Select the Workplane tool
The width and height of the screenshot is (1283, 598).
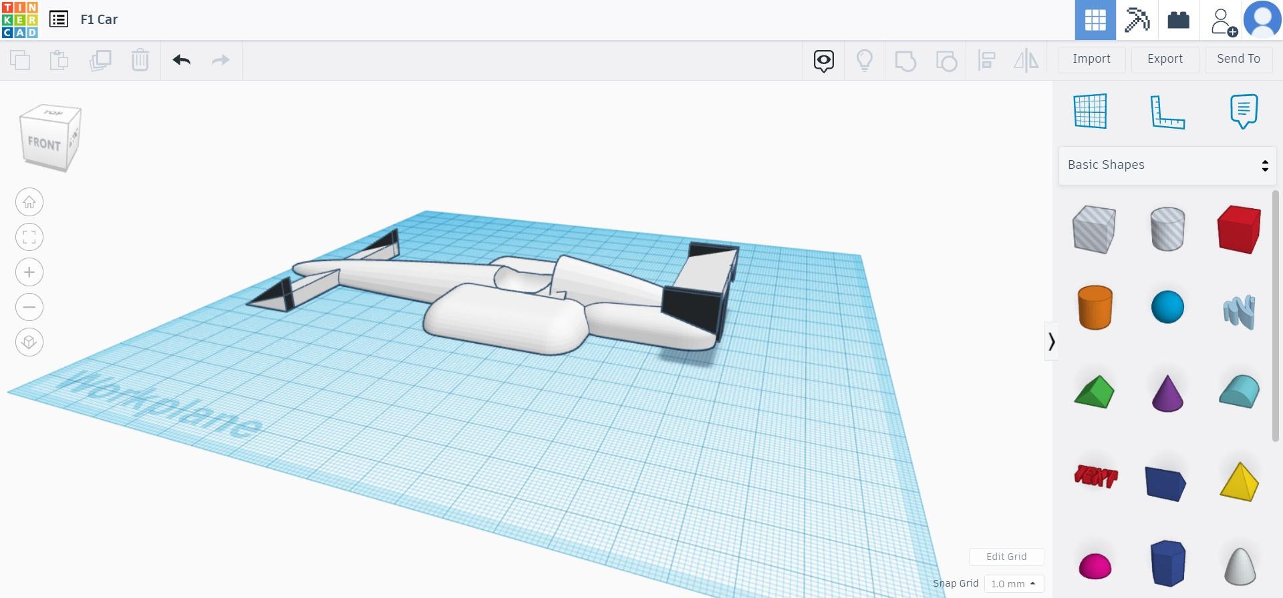[1091, 111]
